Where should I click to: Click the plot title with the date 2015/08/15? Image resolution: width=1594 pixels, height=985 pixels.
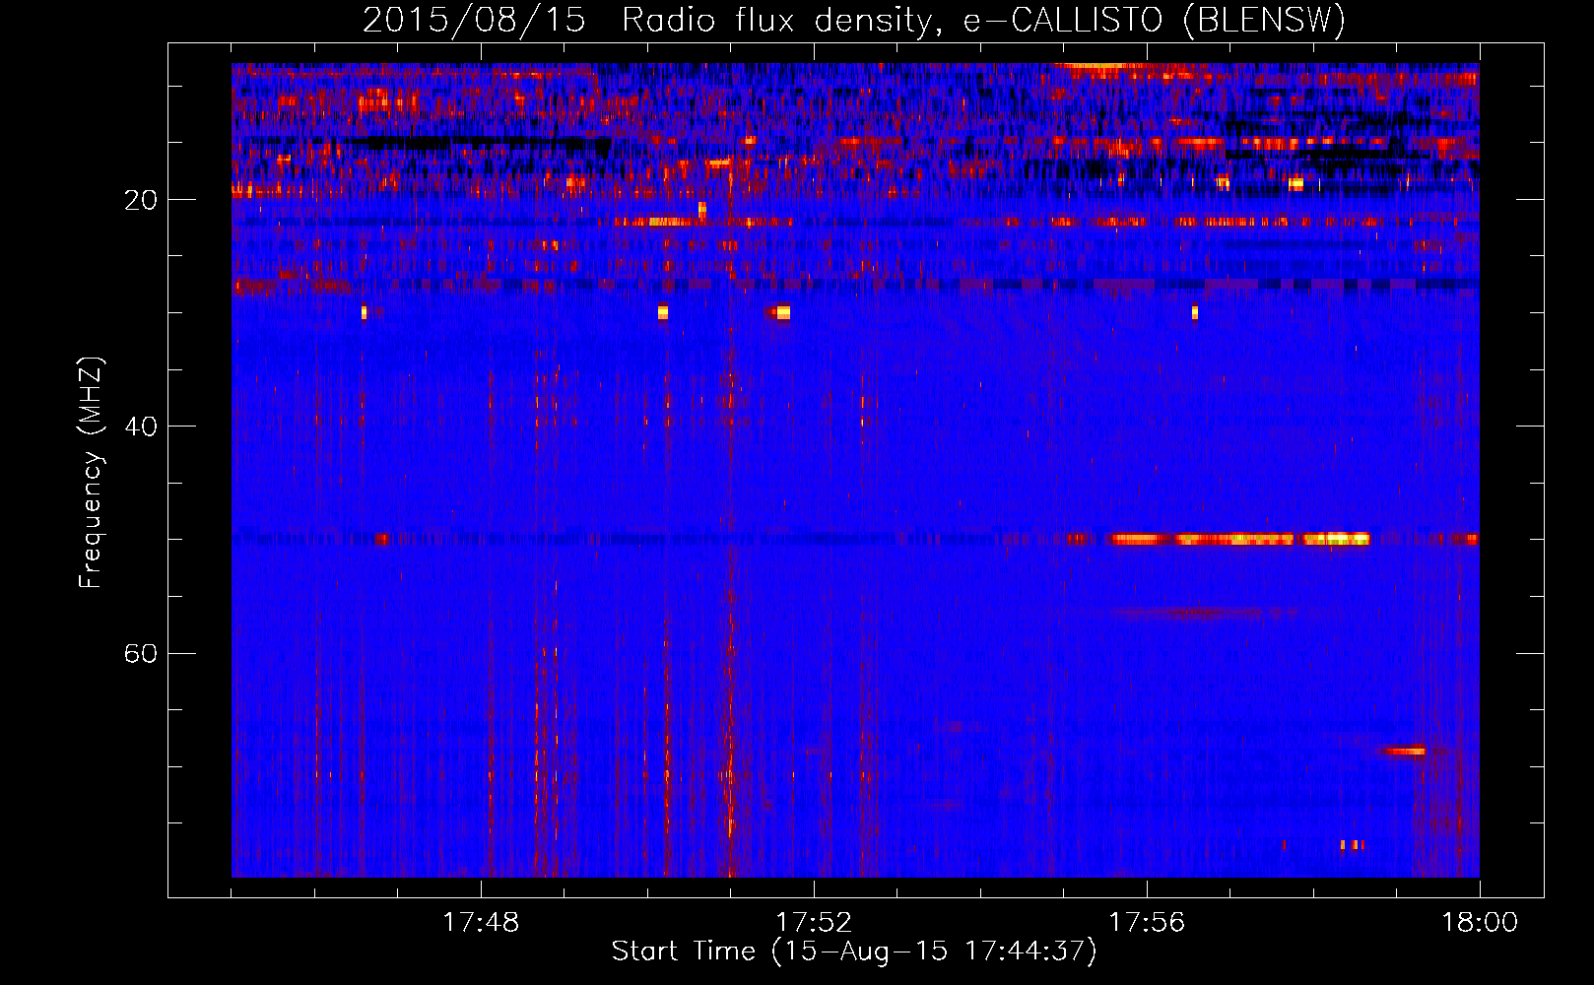pyautogui.click(x=854, y=20)
